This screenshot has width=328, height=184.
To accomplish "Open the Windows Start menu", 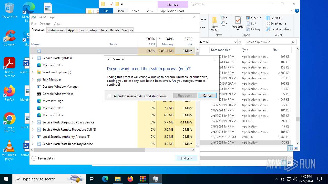I will click(x=6, y=179).
